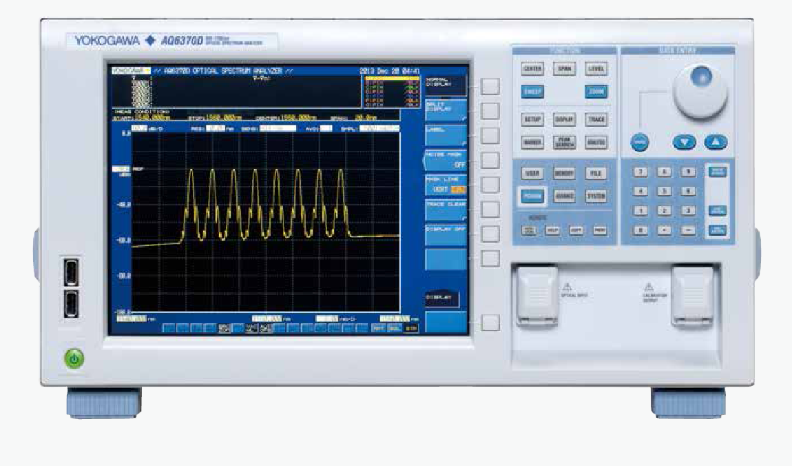Open the SETUP function menu
Image resolution: width=792 pixels, height=466 pixels.
[x=532, y=120]
